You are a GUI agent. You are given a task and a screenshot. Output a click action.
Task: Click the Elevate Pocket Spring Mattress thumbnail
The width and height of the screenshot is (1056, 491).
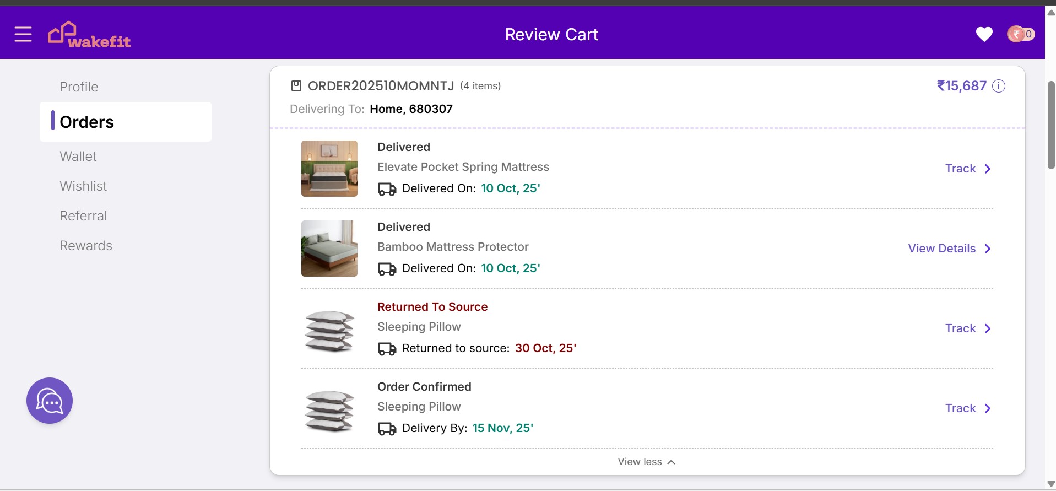coord(329,169)
